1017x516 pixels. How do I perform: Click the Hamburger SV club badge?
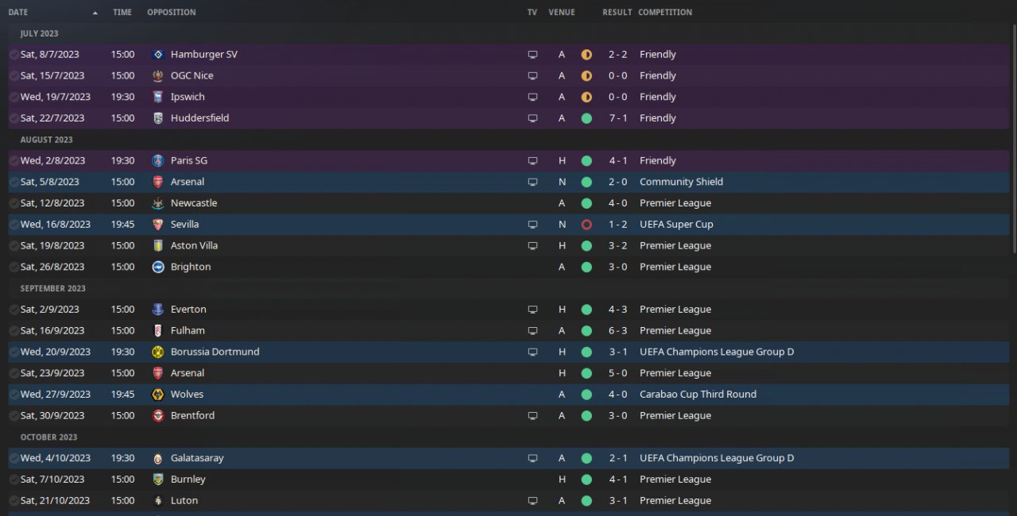pyautogui.click(x=158, y=55)
